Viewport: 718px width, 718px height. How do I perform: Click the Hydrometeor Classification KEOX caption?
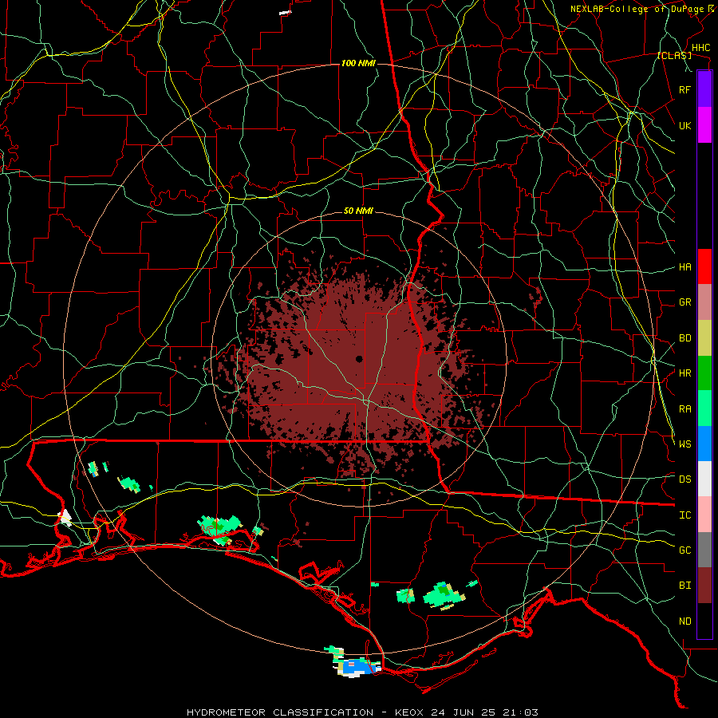tap(362, 712)
